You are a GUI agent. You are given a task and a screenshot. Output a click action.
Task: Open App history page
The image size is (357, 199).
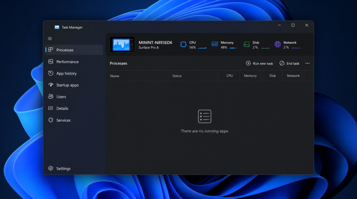74,73
